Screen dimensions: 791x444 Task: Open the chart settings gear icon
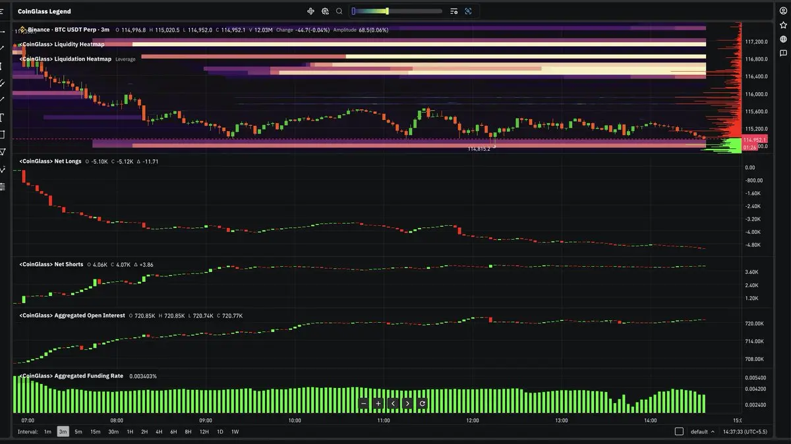pos(325,11)
